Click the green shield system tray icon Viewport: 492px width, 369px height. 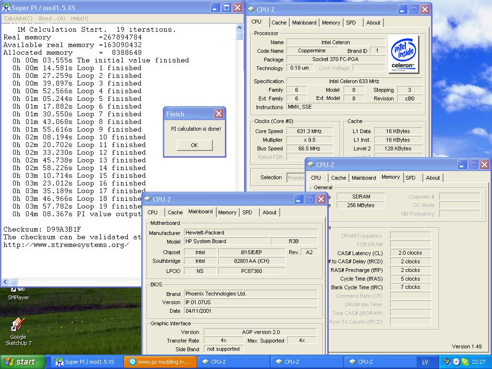tap(465, 362)
